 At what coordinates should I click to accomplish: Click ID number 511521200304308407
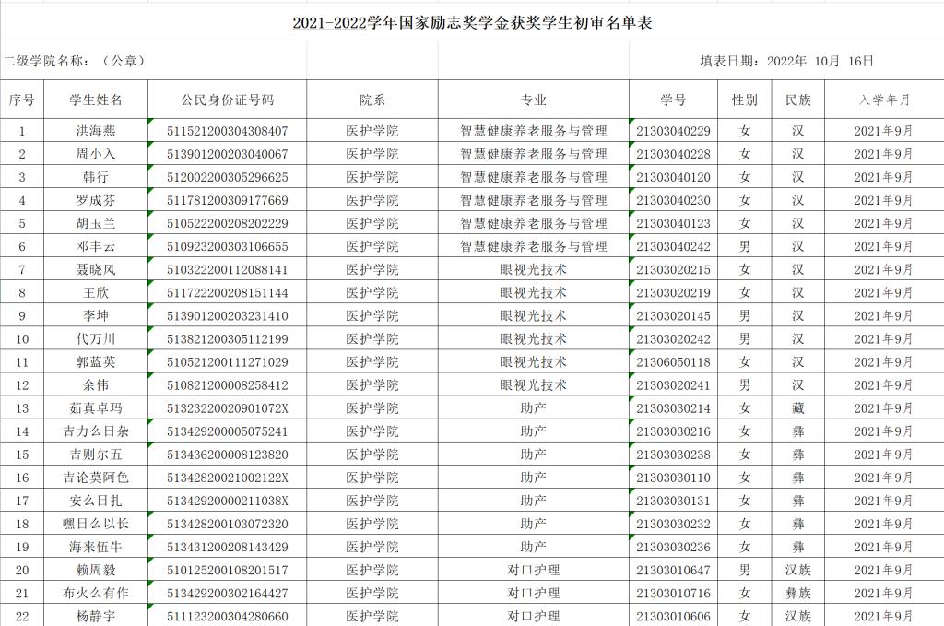[x=228, y=131]
